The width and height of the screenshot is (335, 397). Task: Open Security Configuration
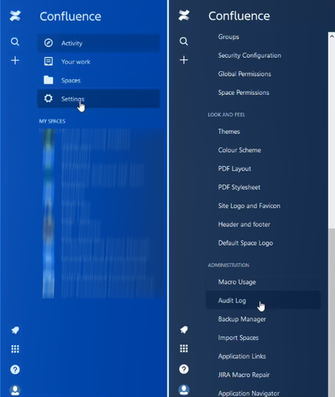point(250,56)
